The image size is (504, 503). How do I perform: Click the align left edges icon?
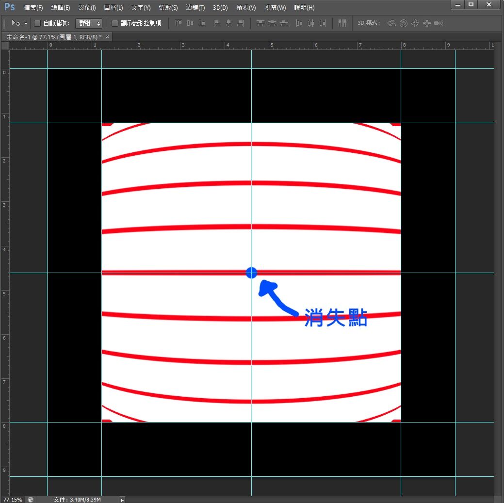tap(216, 23)
